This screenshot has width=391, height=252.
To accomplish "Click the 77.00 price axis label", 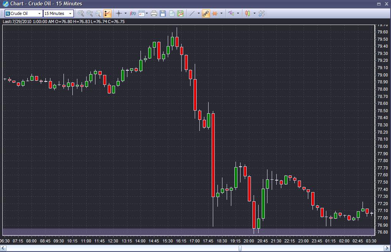I will click(383, 218).
